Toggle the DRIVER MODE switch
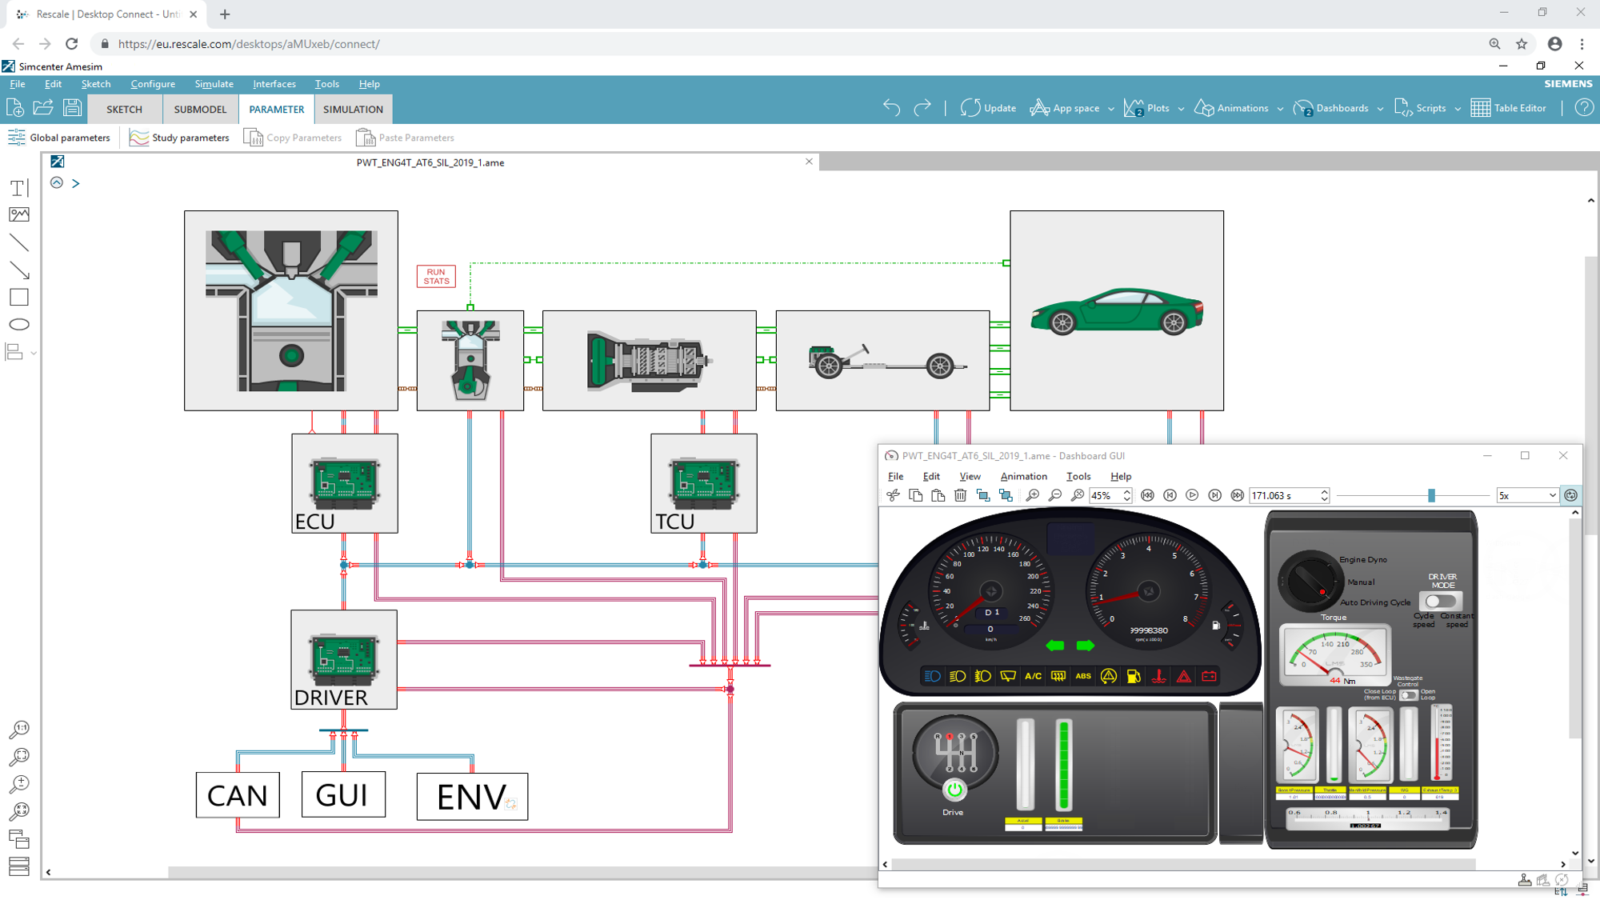This screenshot has height=900, width=1600. (1440, 601)
